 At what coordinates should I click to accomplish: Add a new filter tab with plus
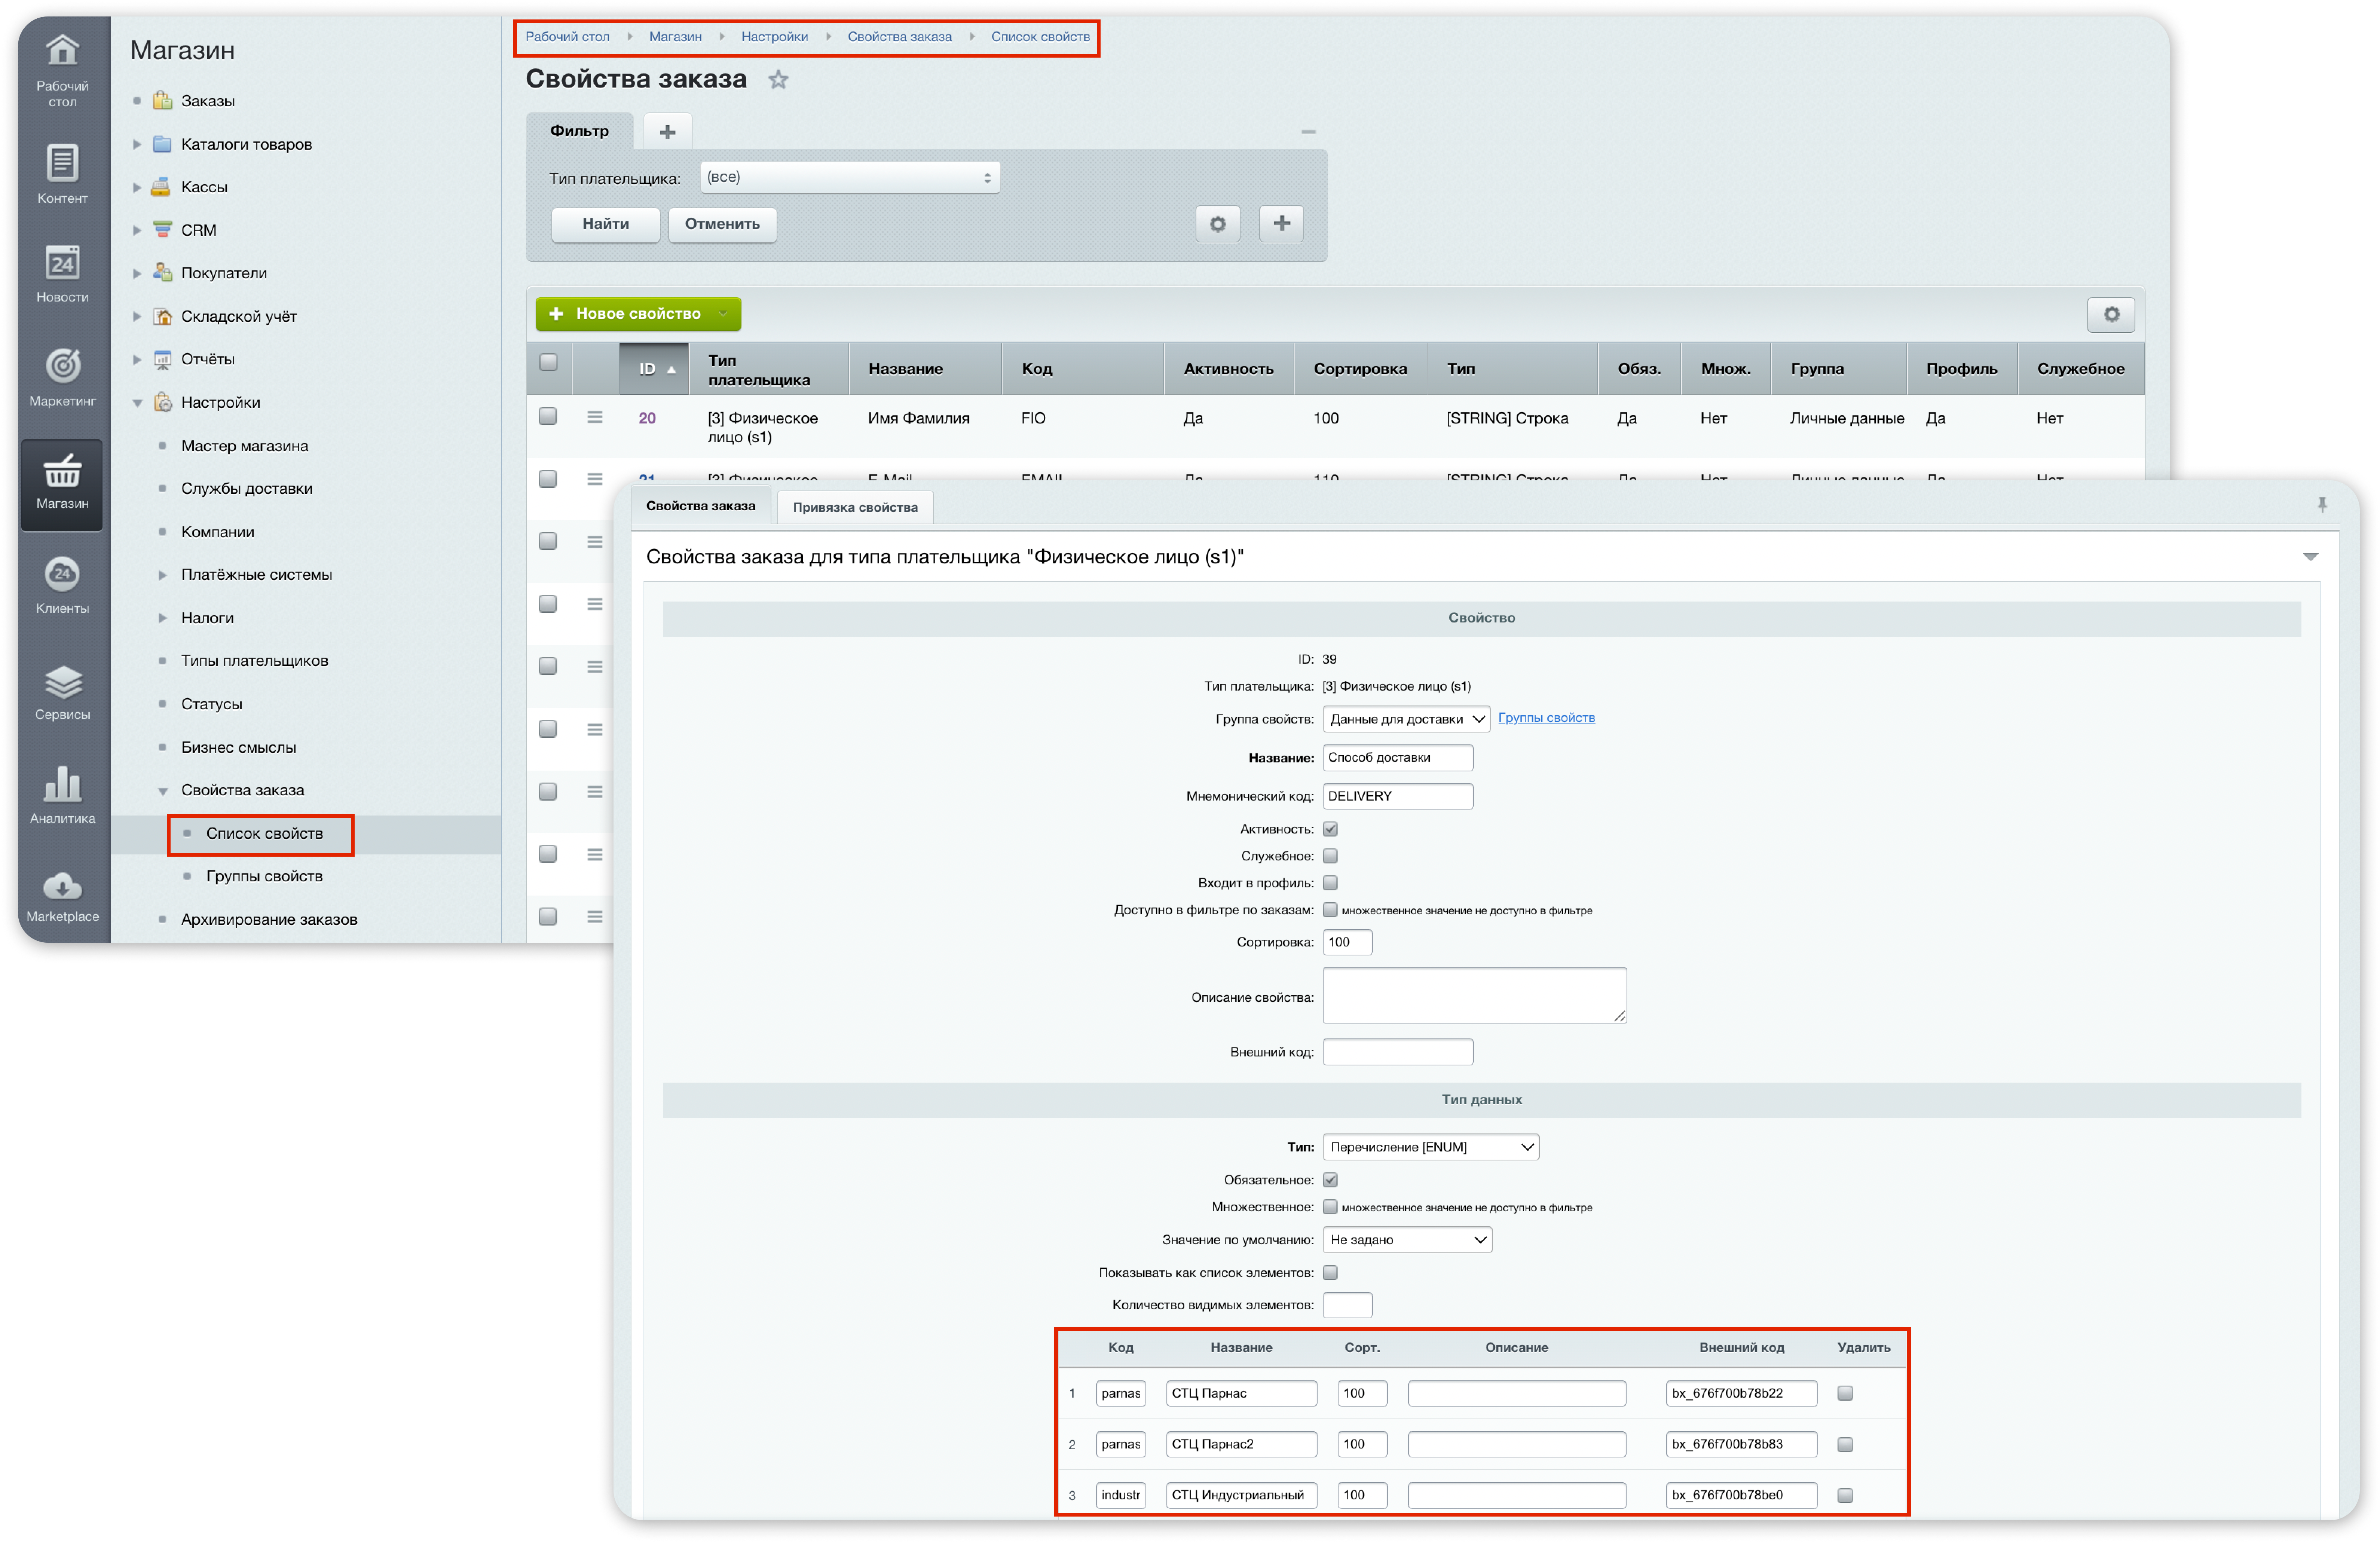pos(667,132)
